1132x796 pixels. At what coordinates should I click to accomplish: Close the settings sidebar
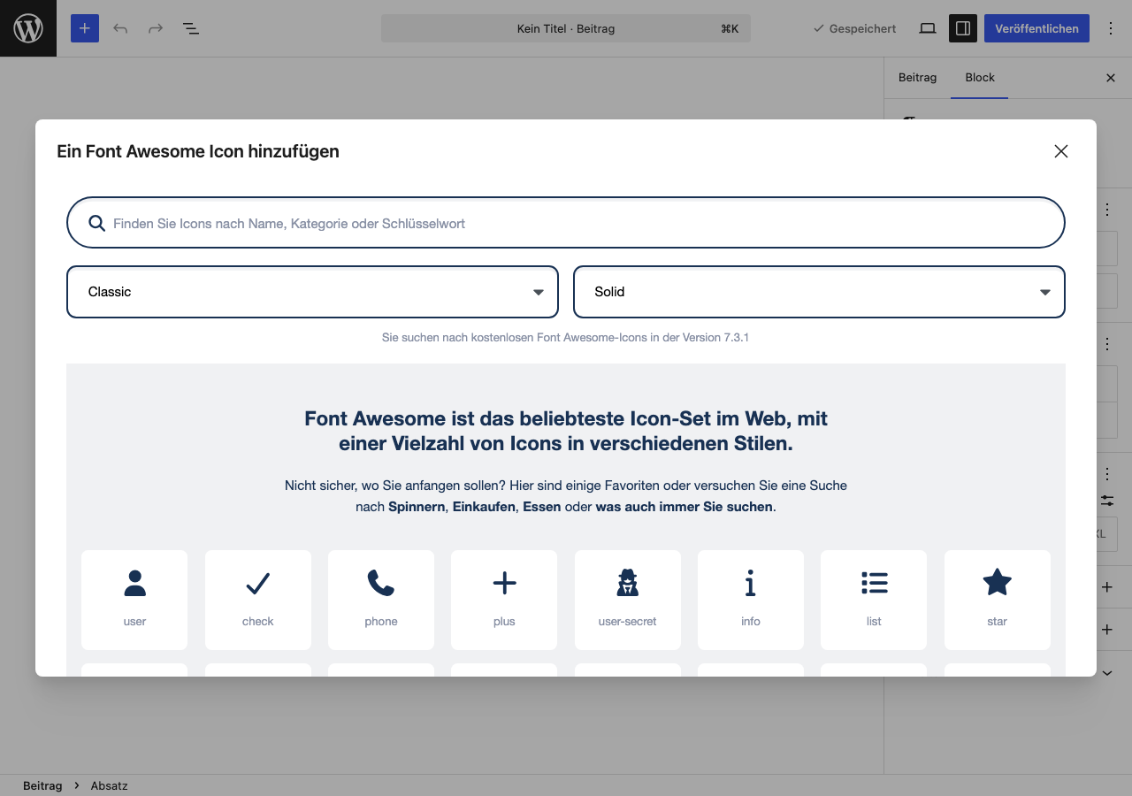1111,78
